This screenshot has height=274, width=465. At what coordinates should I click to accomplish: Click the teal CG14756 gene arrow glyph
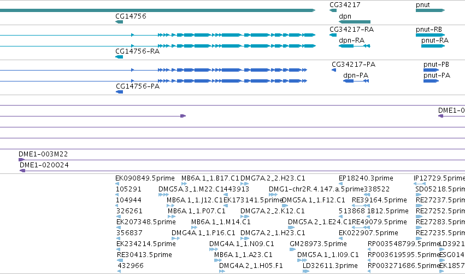[x=119, y=22]
